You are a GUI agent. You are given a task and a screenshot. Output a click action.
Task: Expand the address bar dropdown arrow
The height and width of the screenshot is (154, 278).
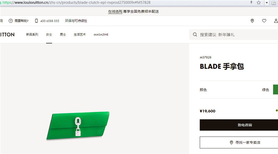click(267, 3)
